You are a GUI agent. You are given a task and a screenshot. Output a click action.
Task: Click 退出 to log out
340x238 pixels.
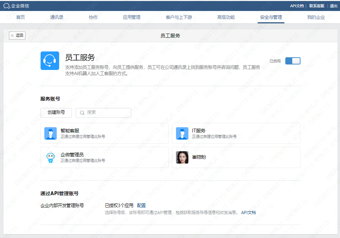pos(333,6)
